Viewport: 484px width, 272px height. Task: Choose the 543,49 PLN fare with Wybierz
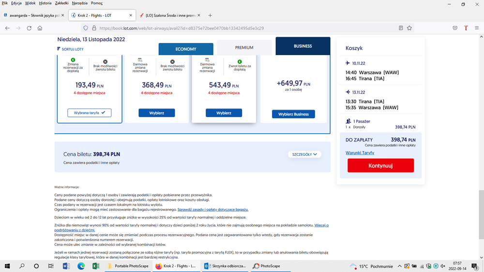click(x=224, y=113)
